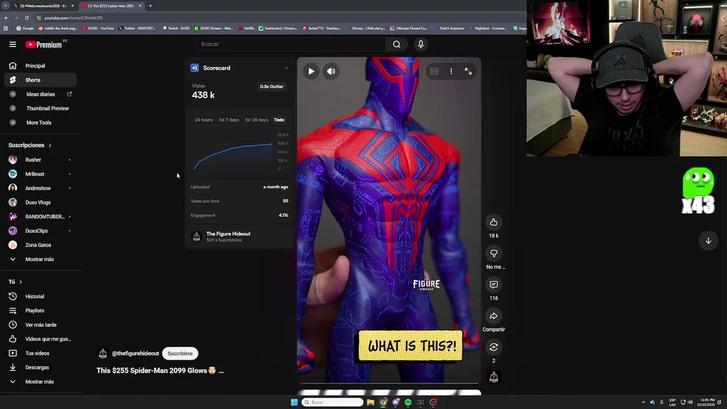Start voice search with microphone icon
The image size is (727, 409).
pyautogui.click(x=421, y=44)
